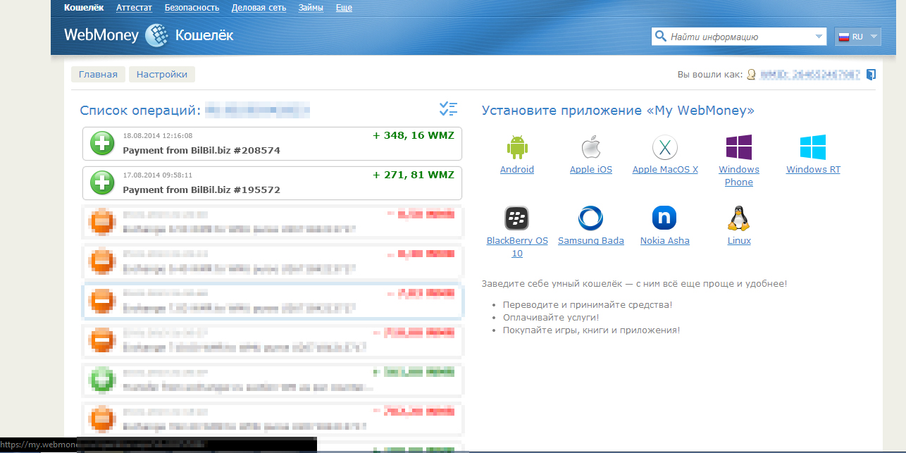Follow the Apple MacOS X text link
Screen dimensions: 906x453
(665, 170)
